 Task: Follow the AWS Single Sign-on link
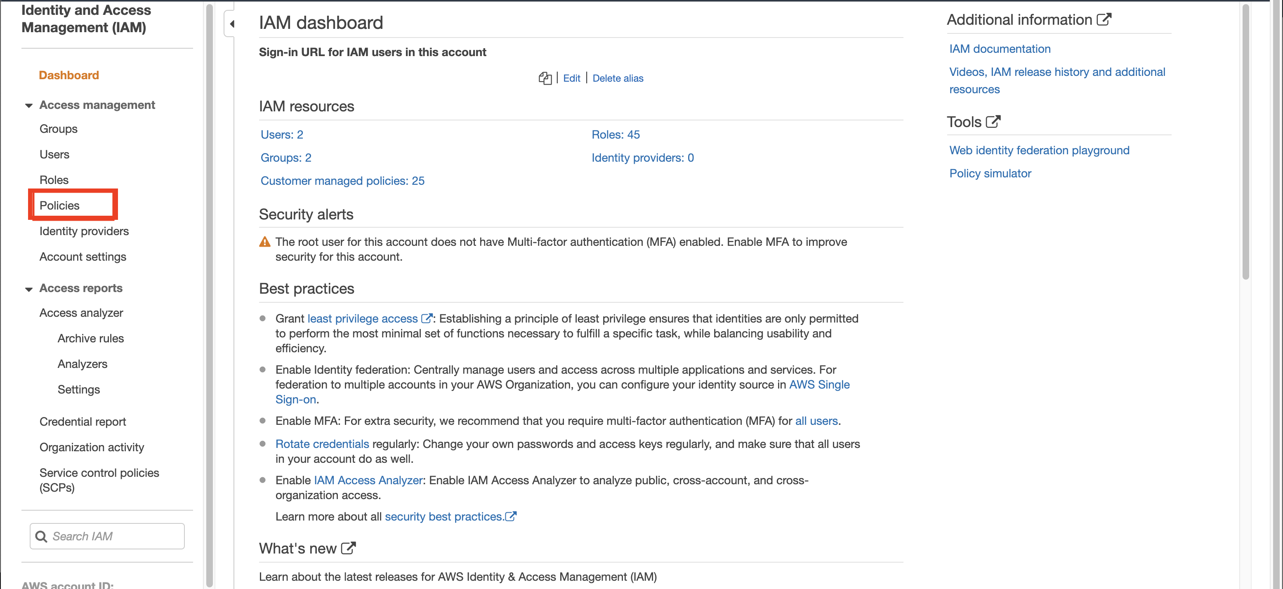[819, 385]
